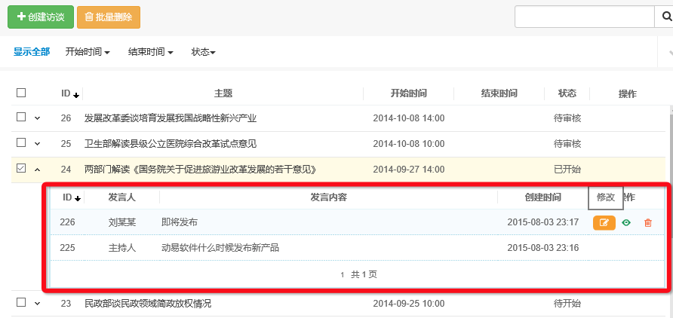Screen dimensions: 673x318
Task: Toggle the select-all checkbox in table header
Action: [x=21, y=93]
